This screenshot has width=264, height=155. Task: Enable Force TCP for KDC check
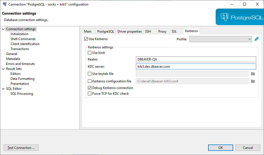(90, 94)
